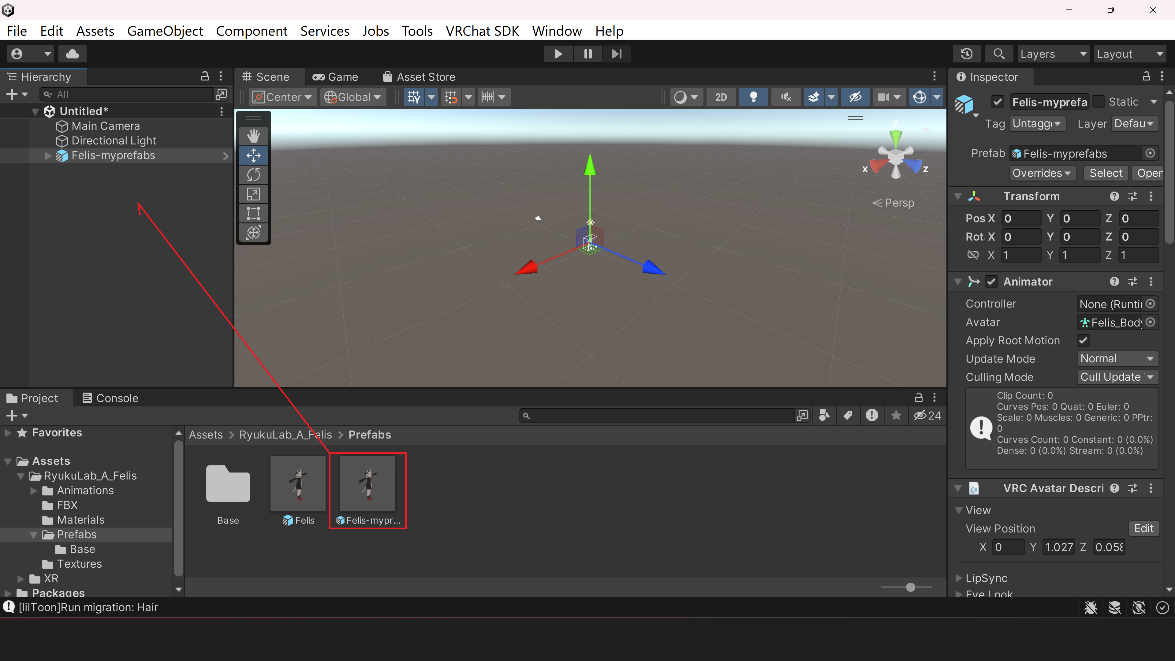Select the Felis prefab thumbnail
This screenshot has width=1175, height=661.
pyautogui.click(x=298, y=484)
